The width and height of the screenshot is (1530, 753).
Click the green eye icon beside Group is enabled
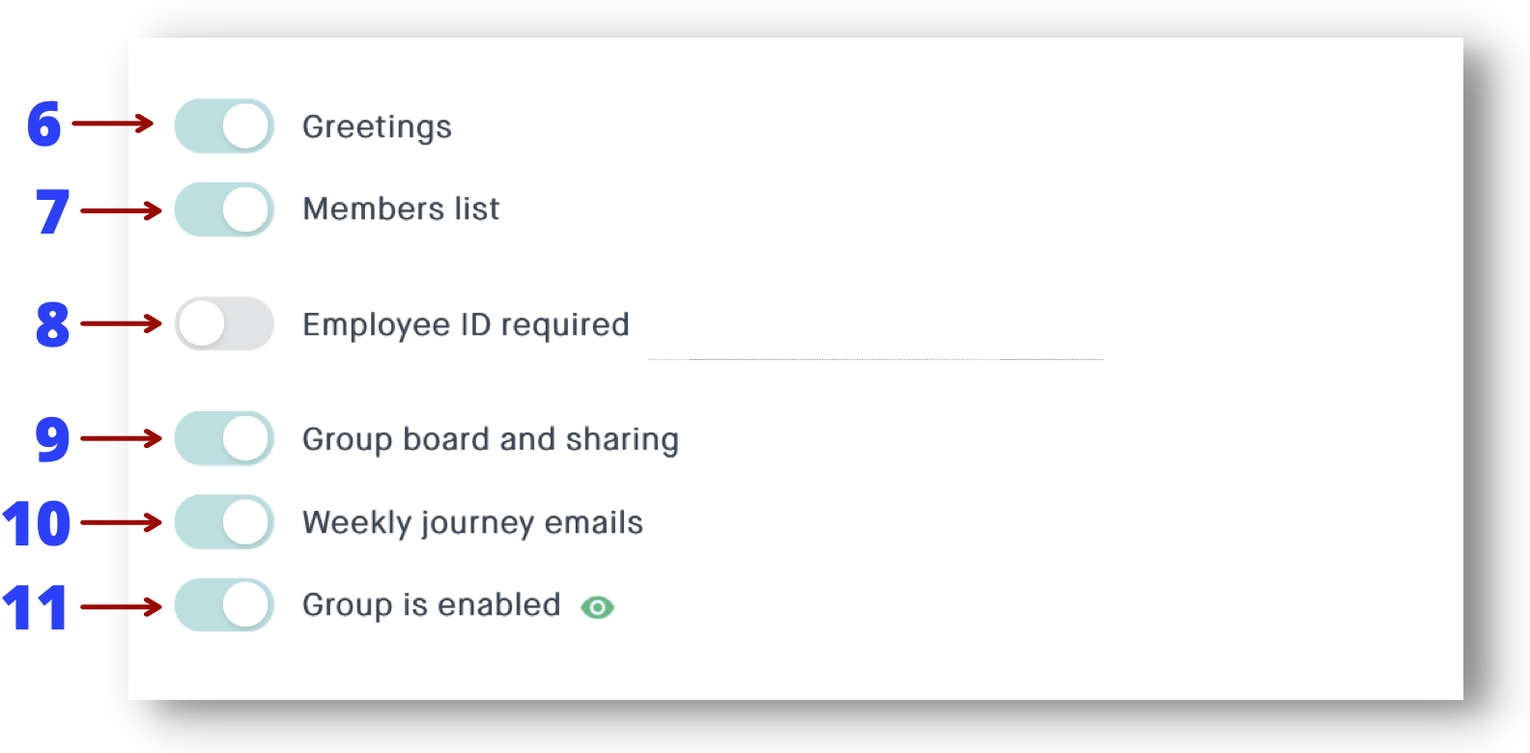coord(597,607)
